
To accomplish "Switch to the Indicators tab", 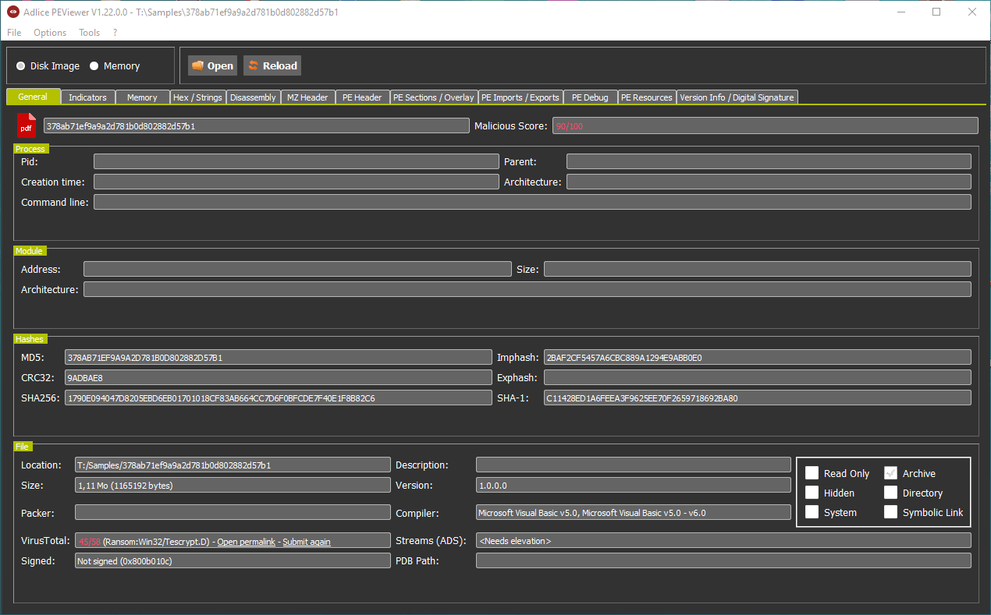I will pyautogui.click(x=87, y=97).
